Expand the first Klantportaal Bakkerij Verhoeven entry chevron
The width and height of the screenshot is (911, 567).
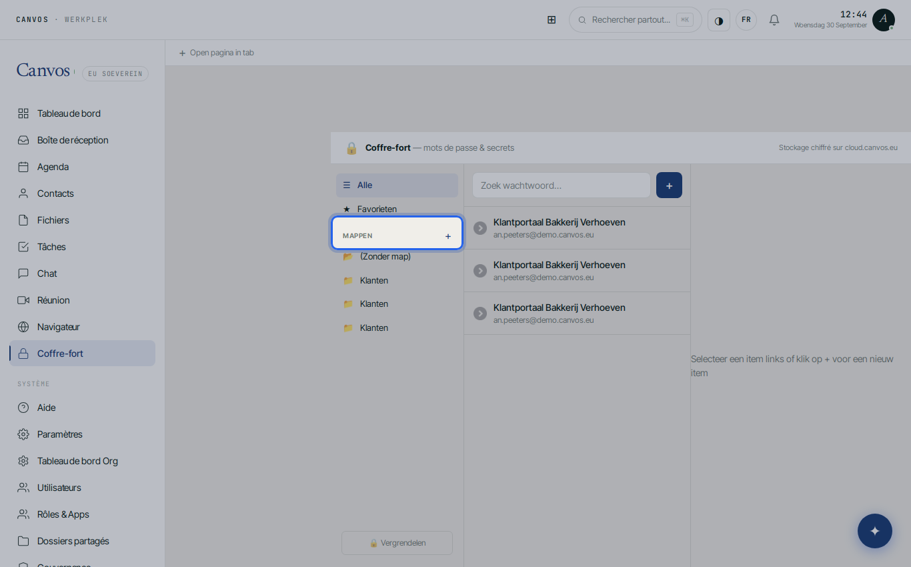click(480, 228)
